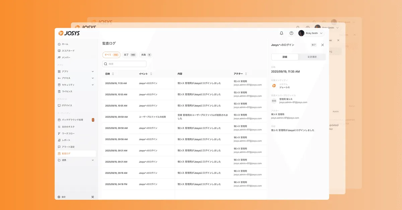402x210 pixels.
Task: Select the log row dated 2025/09/18, 04:18 PM
Action: point(184,184)
